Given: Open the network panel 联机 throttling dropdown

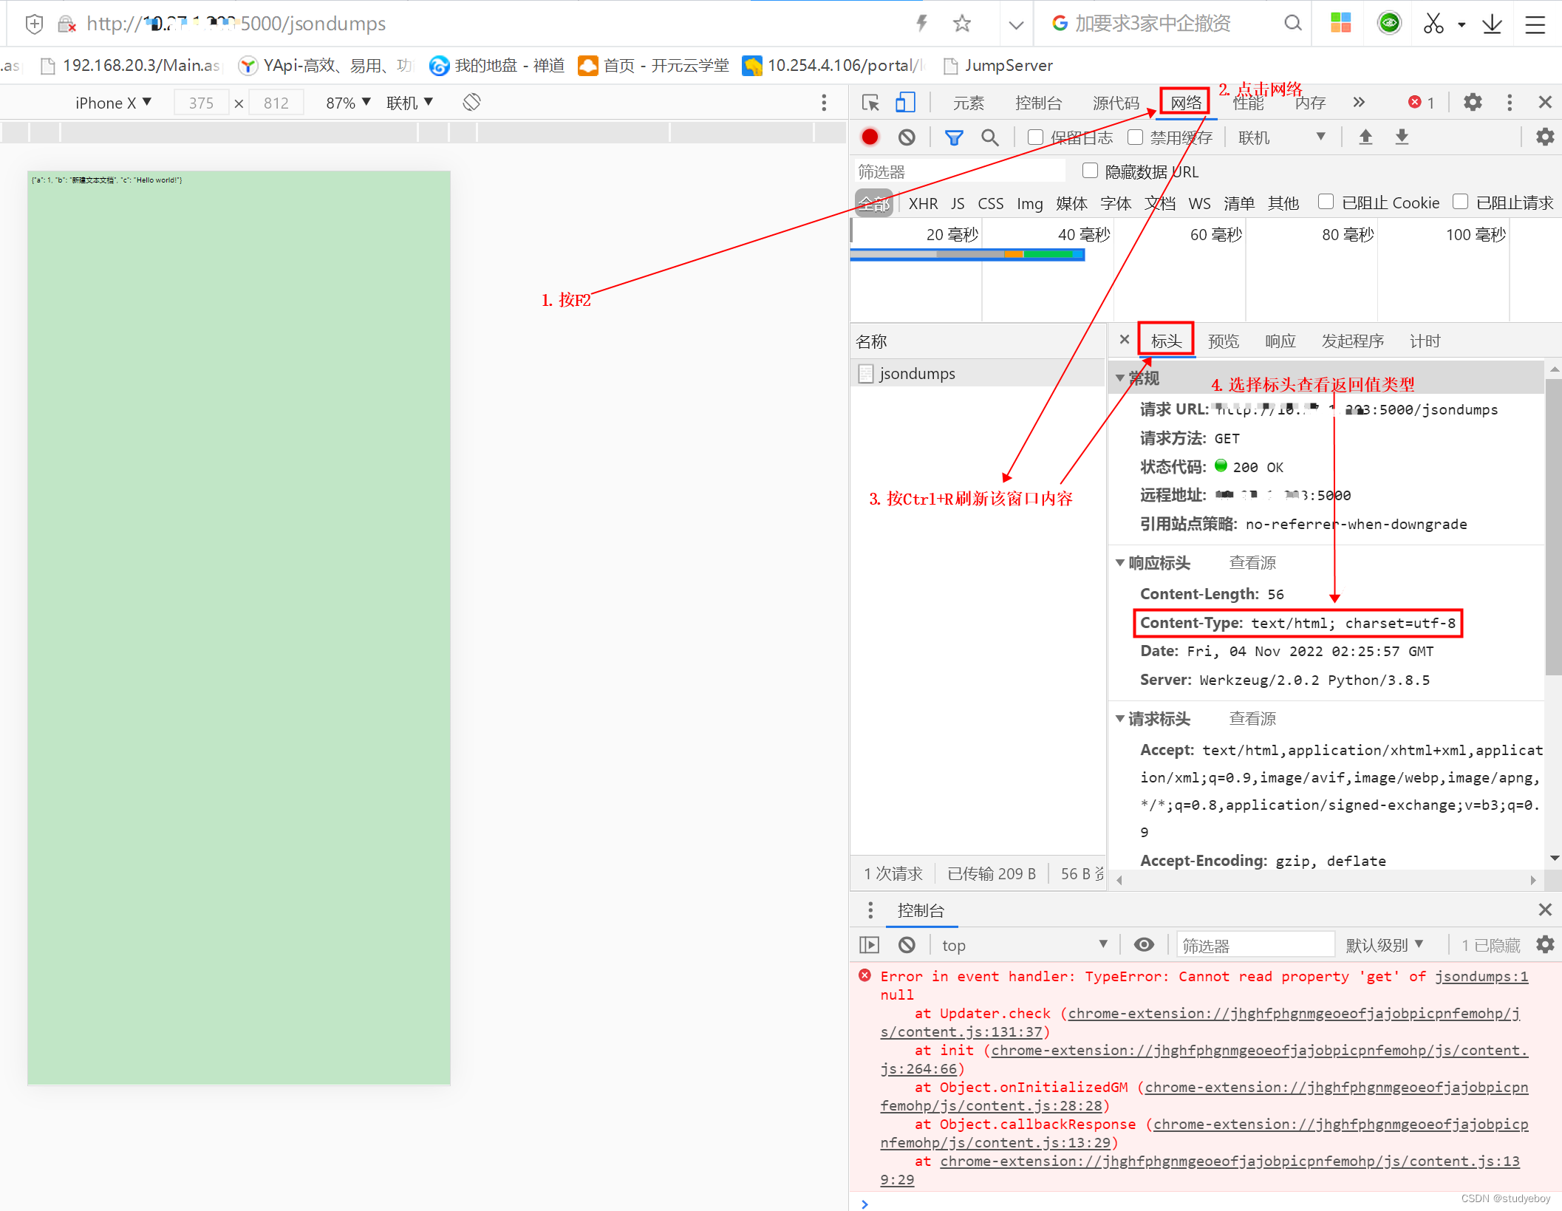Looking at the screenshot, I should [1281, 137].
